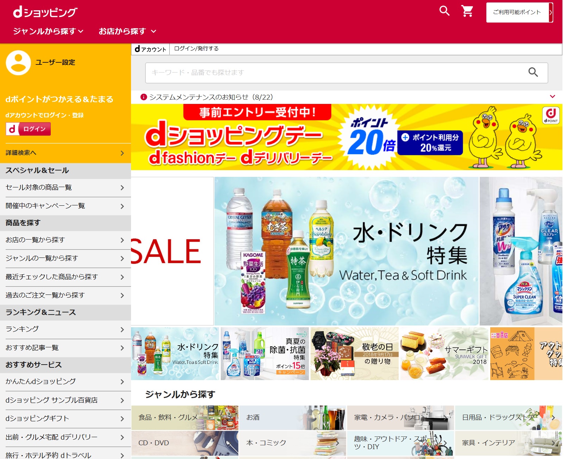This screenshot has width=567, height=459.
Task: Select the アウトドアグッズ特集 thumbnail
Action: [526, 354]
